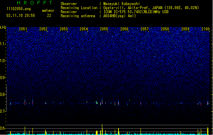The height and width of the screenshot is (135, 213).
Task: Select the file name 11102050.png
Action: click(19, 9)
